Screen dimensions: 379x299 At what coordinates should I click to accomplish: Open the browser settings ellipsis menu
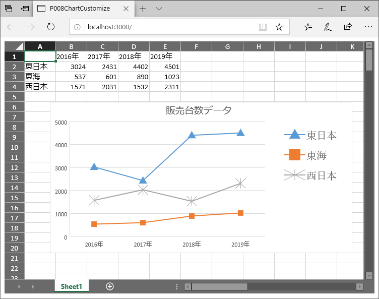368,27
